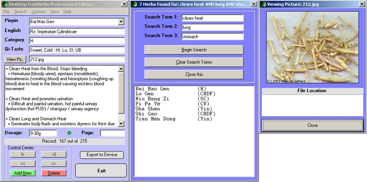Go to last record button
367x182 pixels.
(54, 154)
